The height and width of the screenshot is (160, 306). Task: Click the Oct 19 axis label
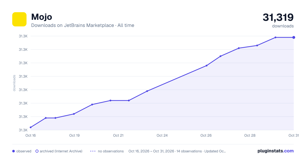(x=74, y=135)
